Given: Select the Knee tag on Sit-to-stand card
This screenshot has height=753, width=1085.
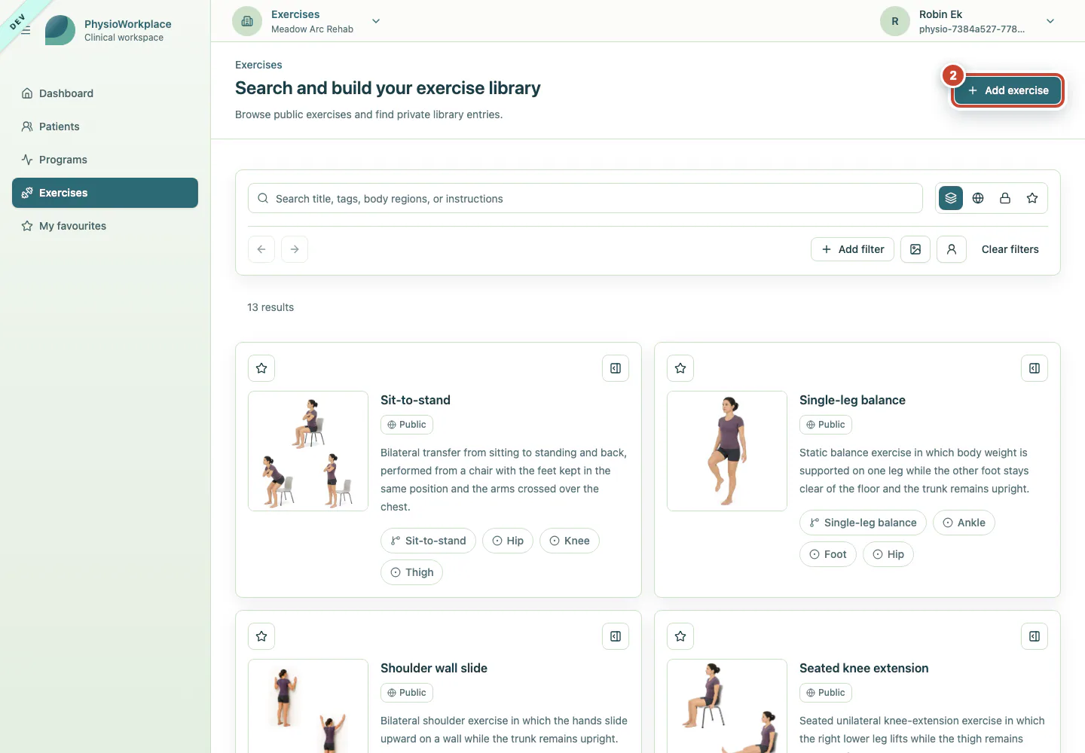Looking at the screenshot, I should coord(570,541).
